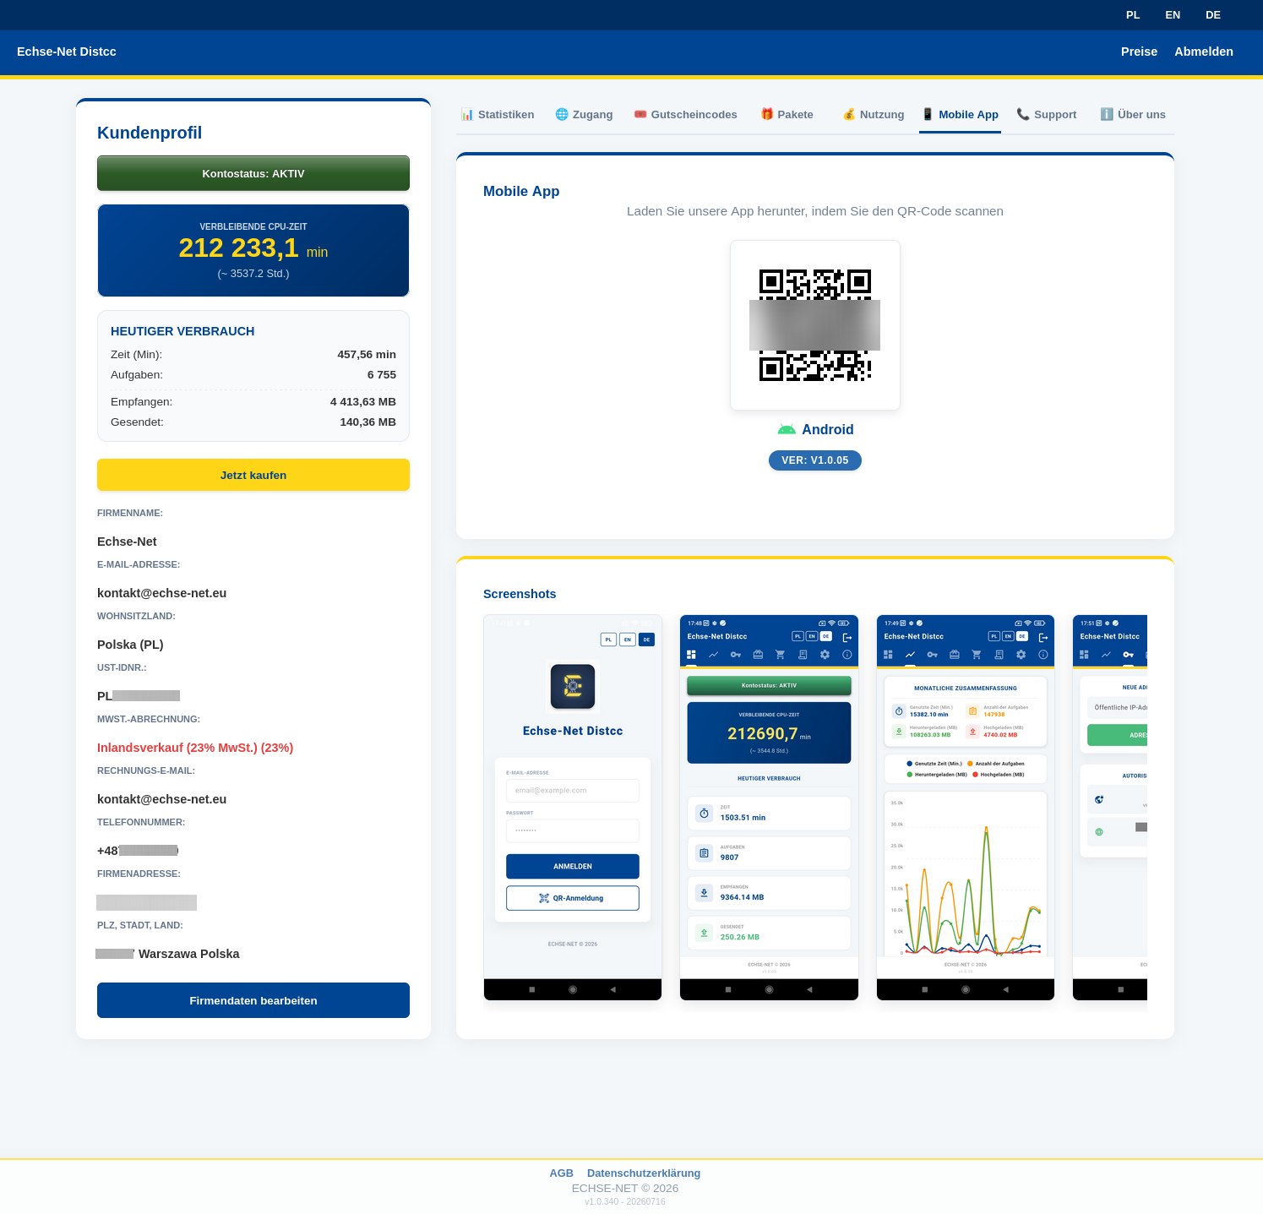Switch to the Gutscheincodes tab
This screenshot has width=1263, height=1214.
click(686, 115)
